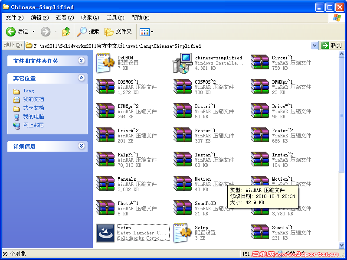Click the Motion~1 file name text
Screen dimensions: 347x260
tap(282, 179)
